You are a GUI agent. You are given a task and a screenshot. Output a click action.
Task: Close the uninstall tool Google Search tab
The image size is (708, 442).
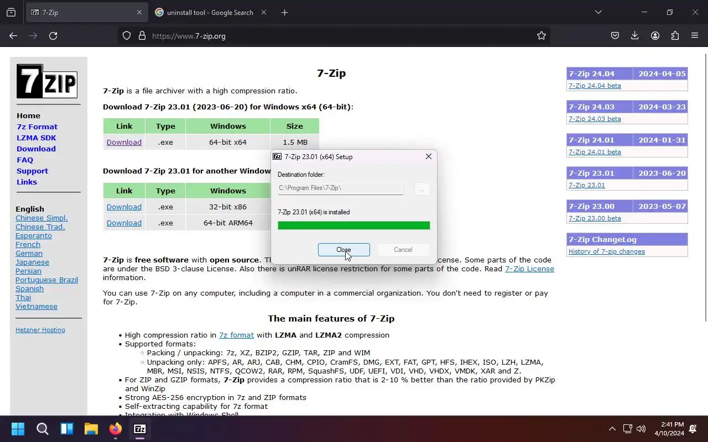[264, 12]
